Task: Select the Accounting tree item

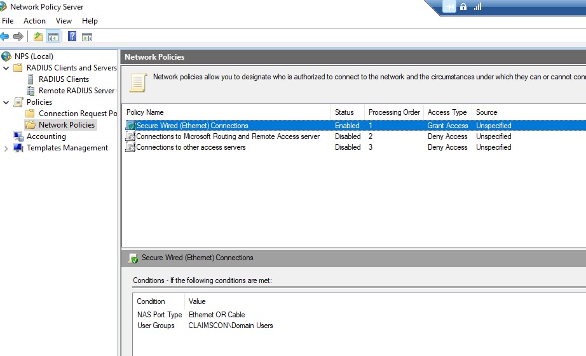Action: click(x=46, y=136)
